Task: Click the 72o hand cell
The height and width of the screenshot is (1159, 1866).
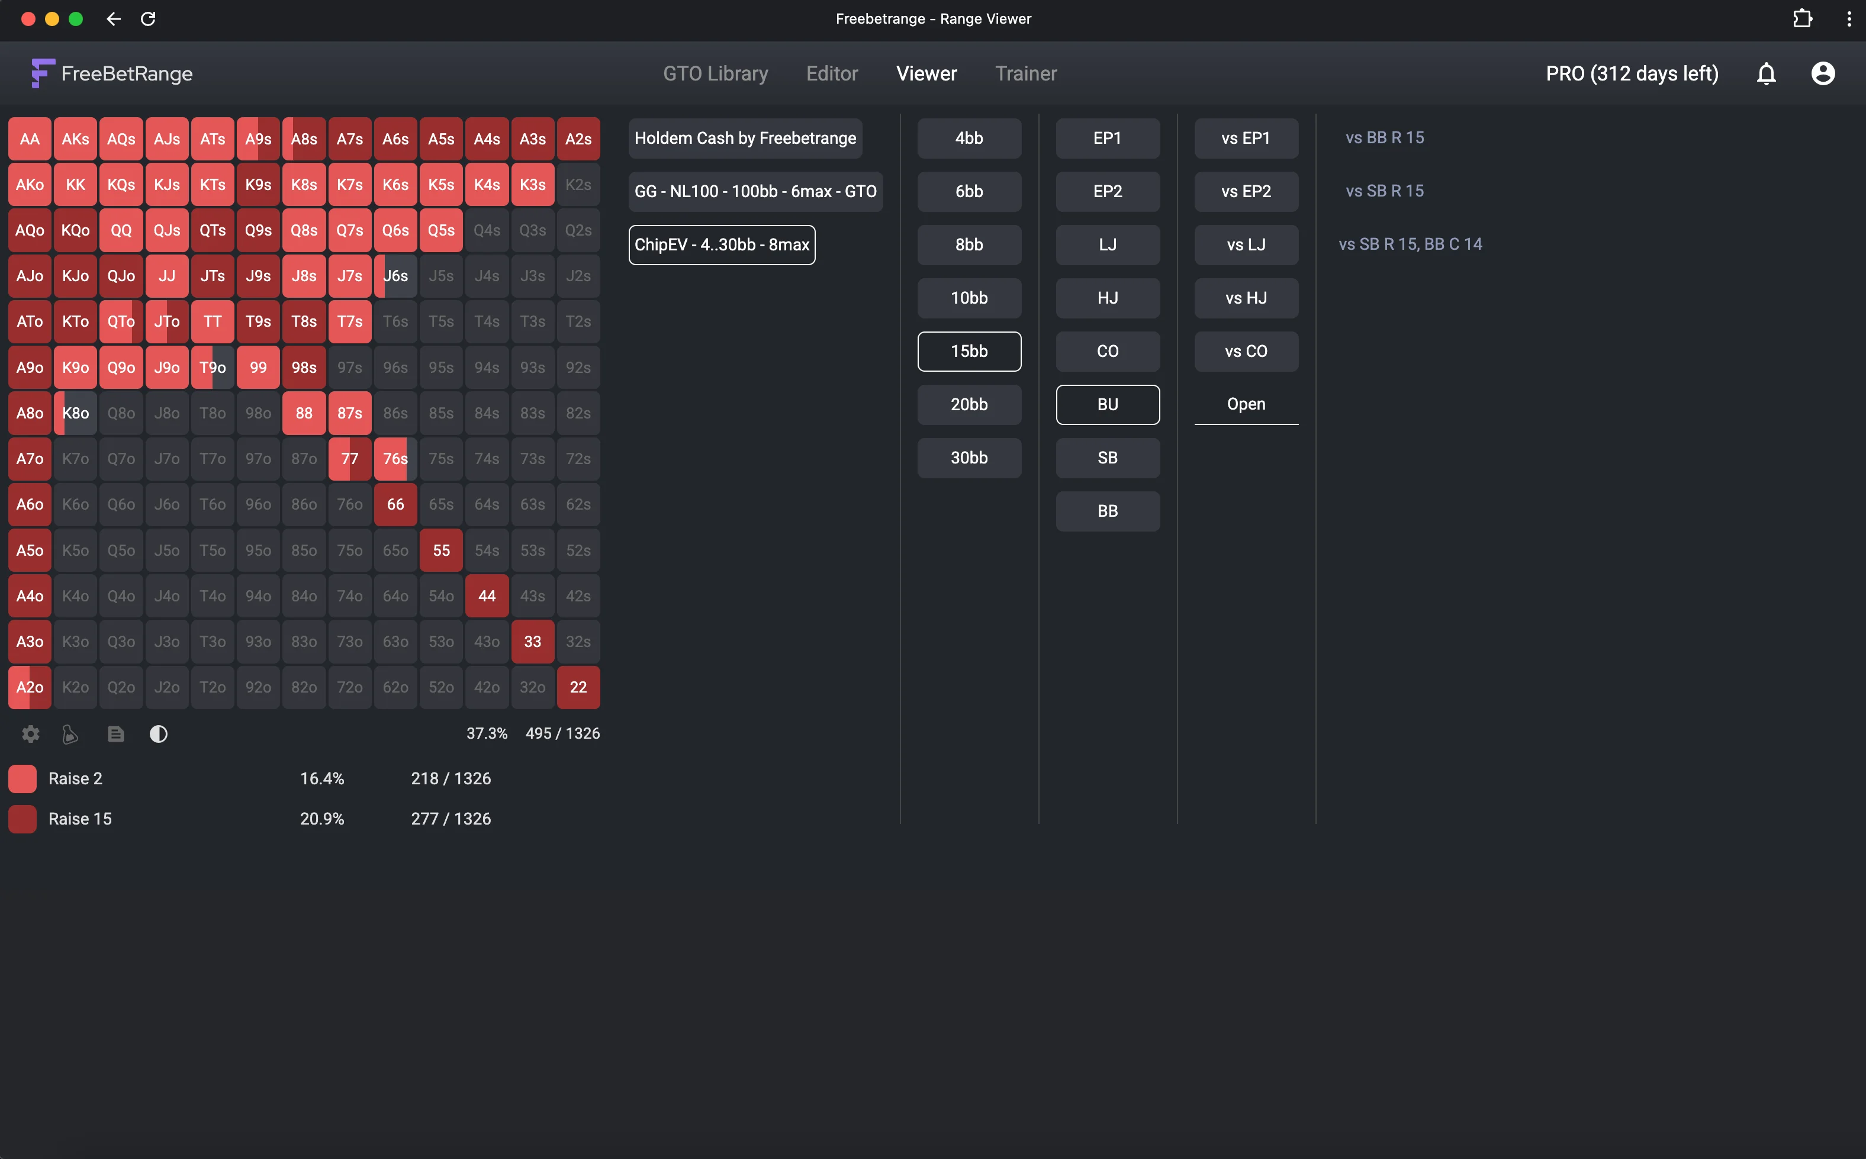Action: [350, 688]
